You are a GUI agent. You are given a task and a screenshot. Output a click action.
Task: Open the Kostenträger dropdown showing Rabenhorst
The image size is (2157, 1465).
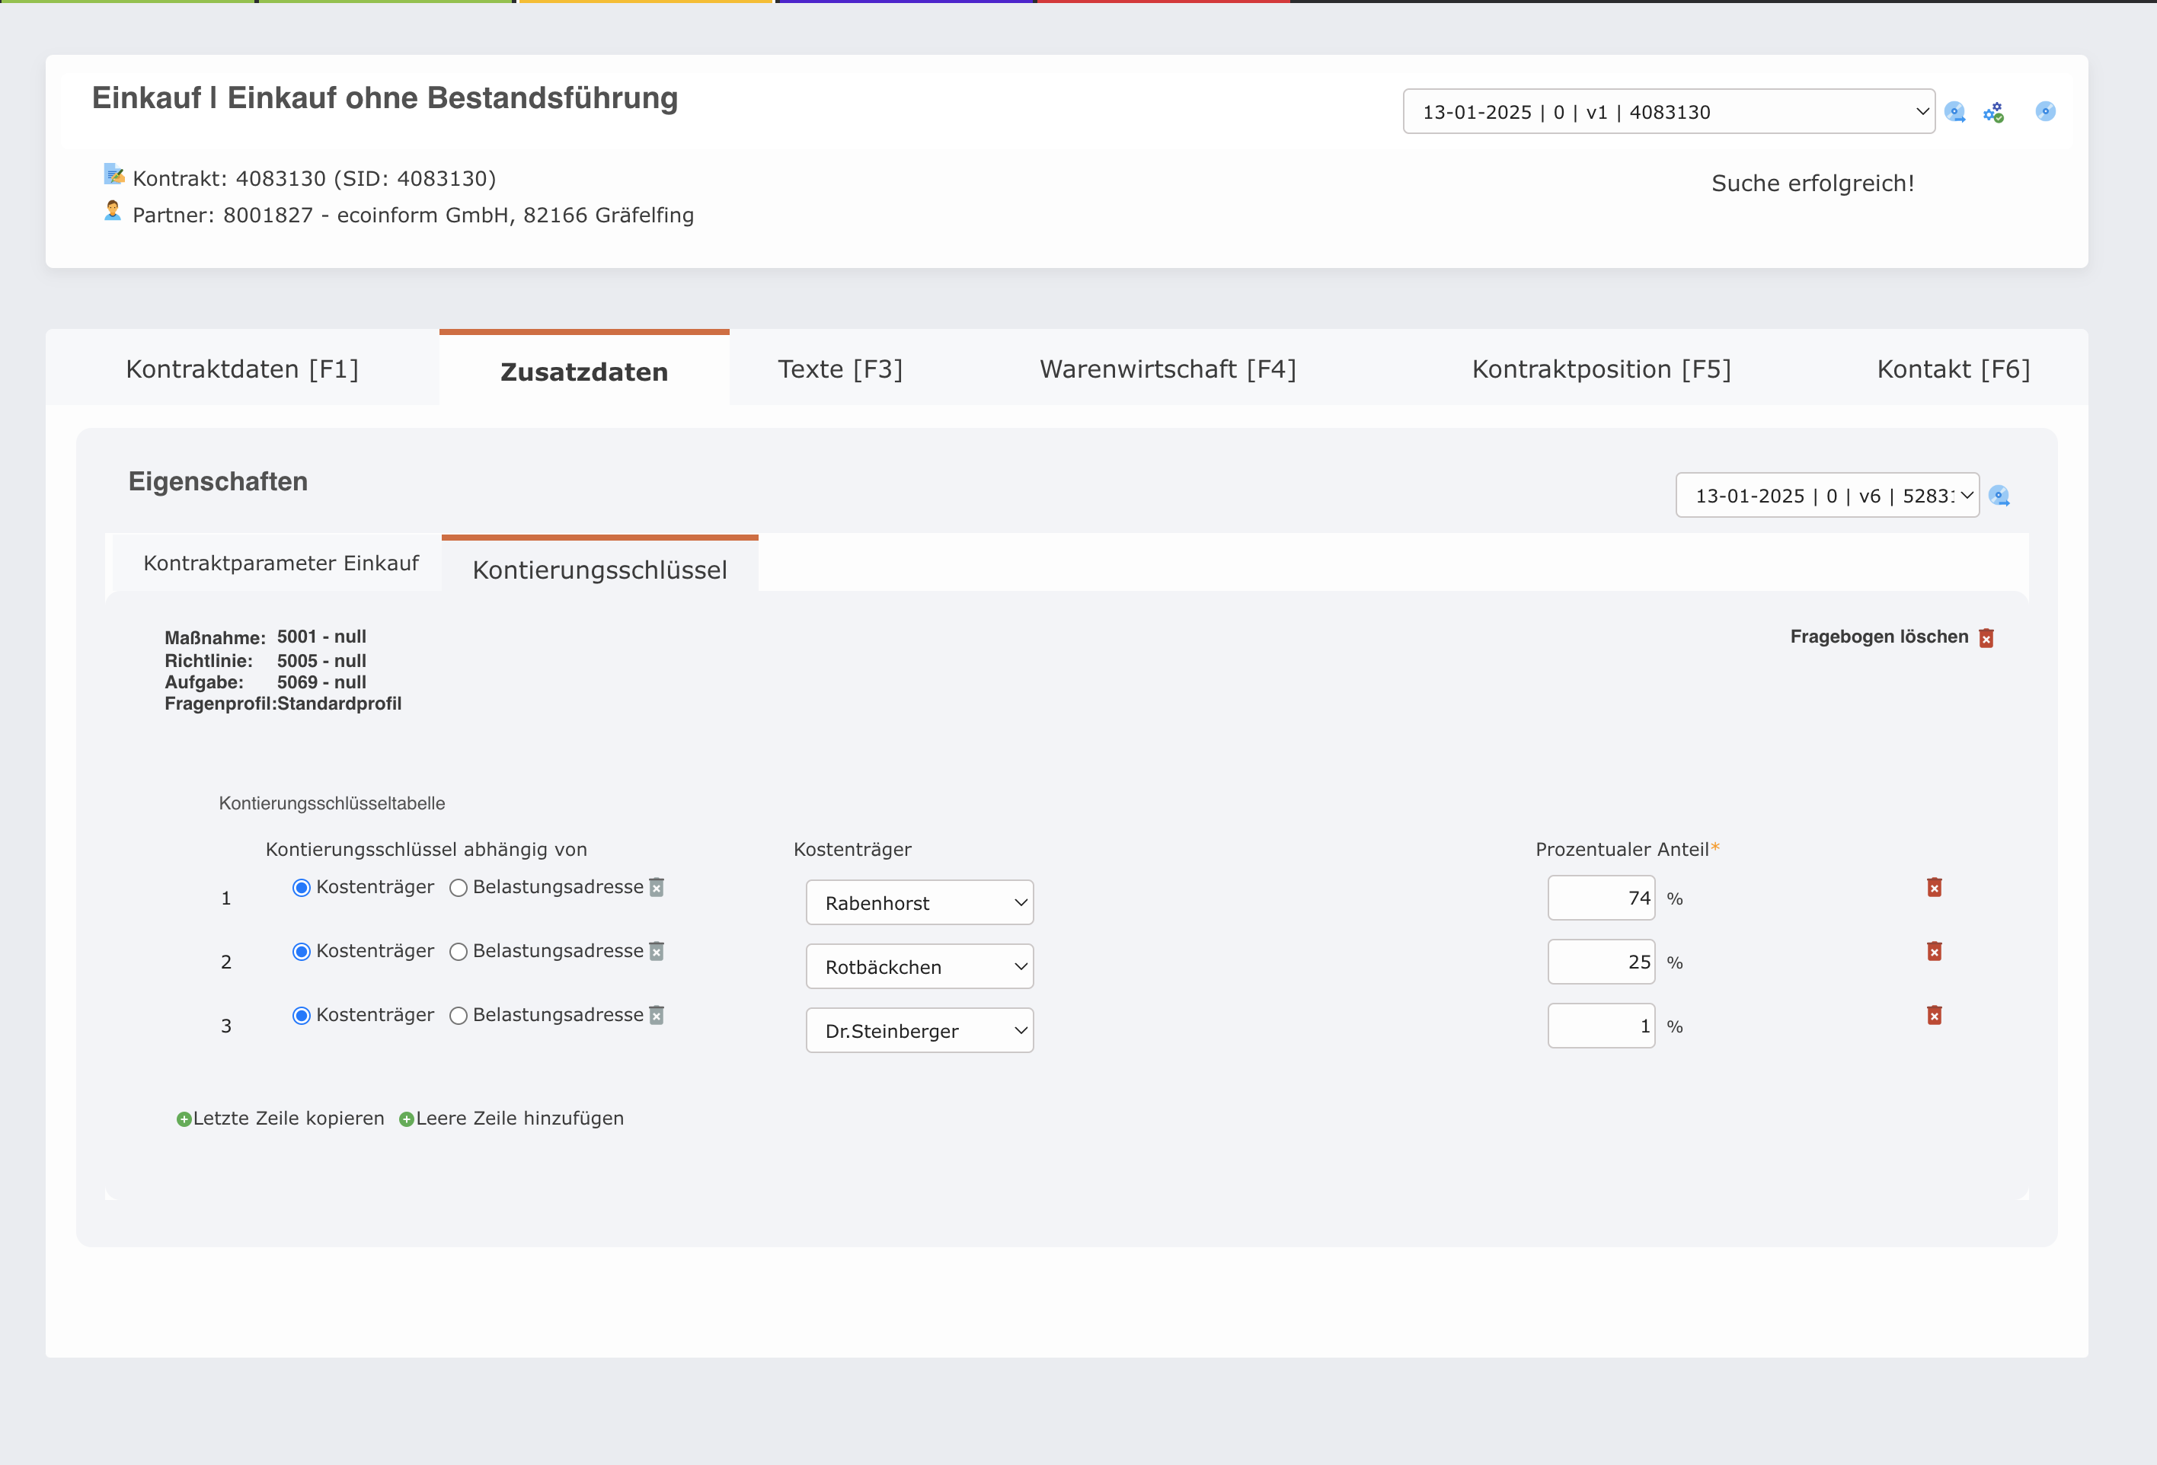tap(919, 902)
